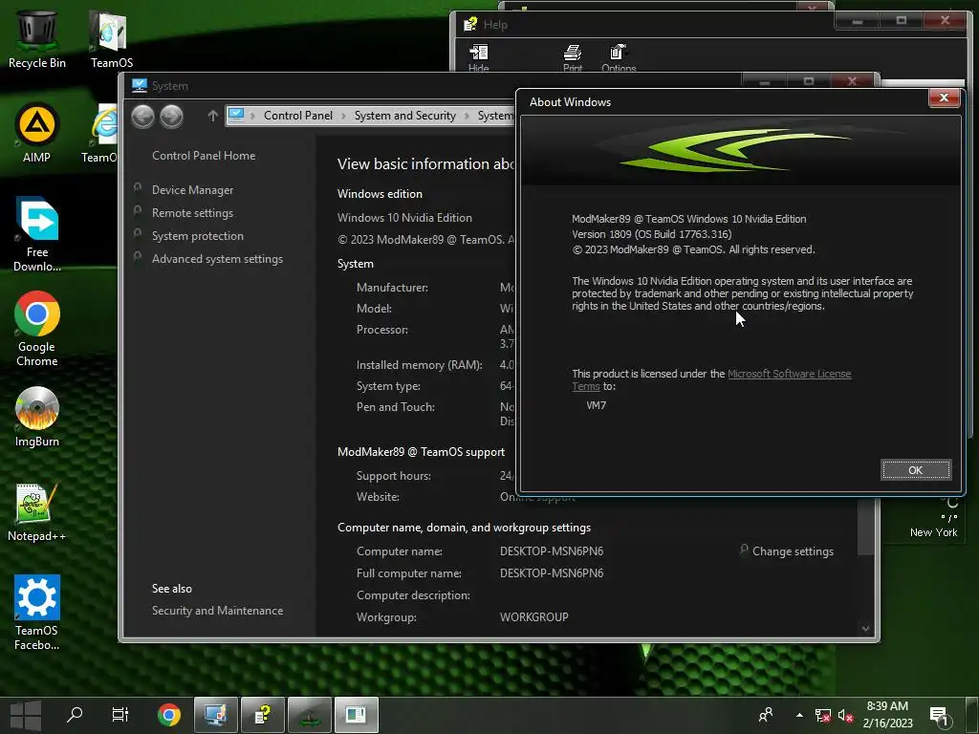
Task: Open People icon in system tray
Action: (766, 715)
